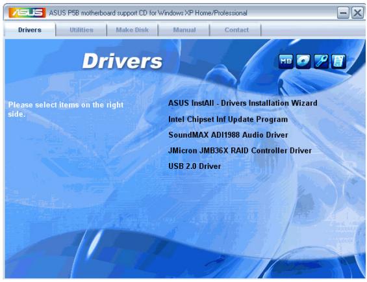Image resolution: width=367 pixels, height=282 pixels.
Task: Install SoundMAX ADI1988 Audio Driver
Action: [x=228, y=135]
